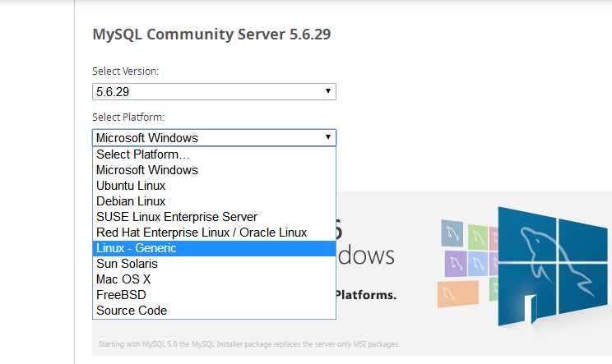Select Debian Linux from the platform list
Image resolution: width=612 pixels, height=364 pixels.
(214, 201)
